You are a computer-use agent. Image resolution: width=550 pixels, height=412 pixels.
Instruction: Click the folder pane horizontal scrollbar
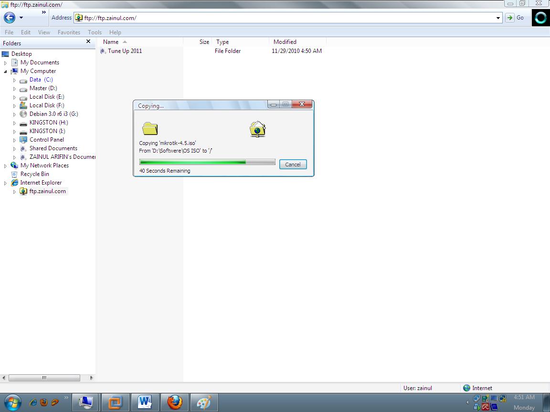[x=44, y=378]
